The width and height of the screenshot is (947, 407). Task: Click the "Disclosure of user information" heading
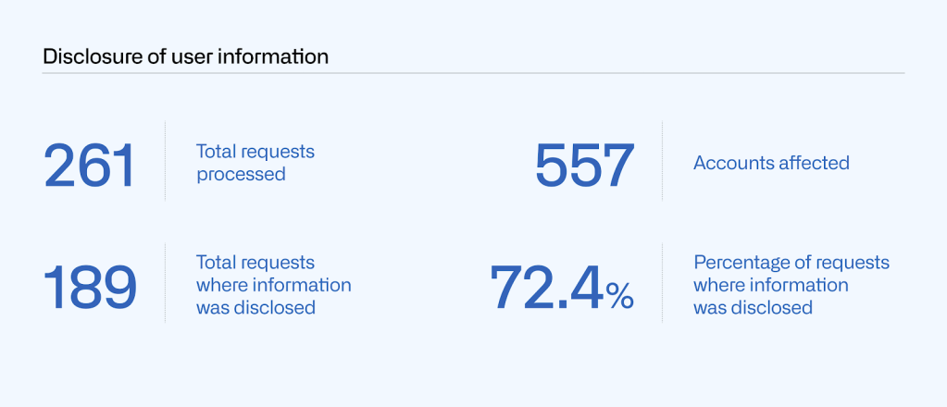[185, 56]
